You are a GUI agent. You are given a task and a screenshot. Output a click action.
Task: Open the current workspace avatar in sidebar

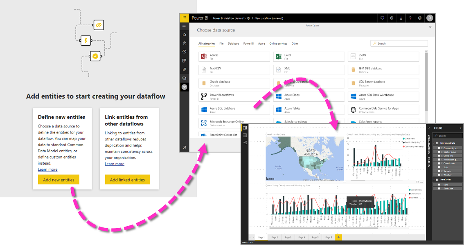pyautogui.click(x=184, y=87)
